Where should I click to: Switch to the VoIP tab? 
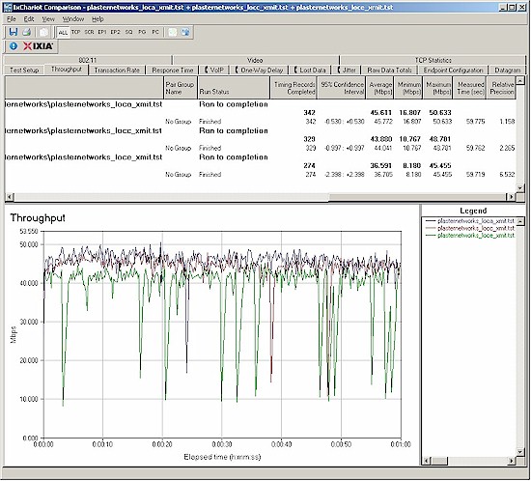[214, 71]
